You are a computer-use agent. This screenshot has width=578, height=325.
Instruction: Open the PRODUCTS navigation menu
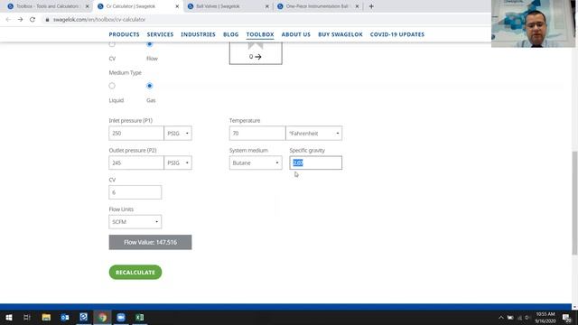(x=124, y=34)
